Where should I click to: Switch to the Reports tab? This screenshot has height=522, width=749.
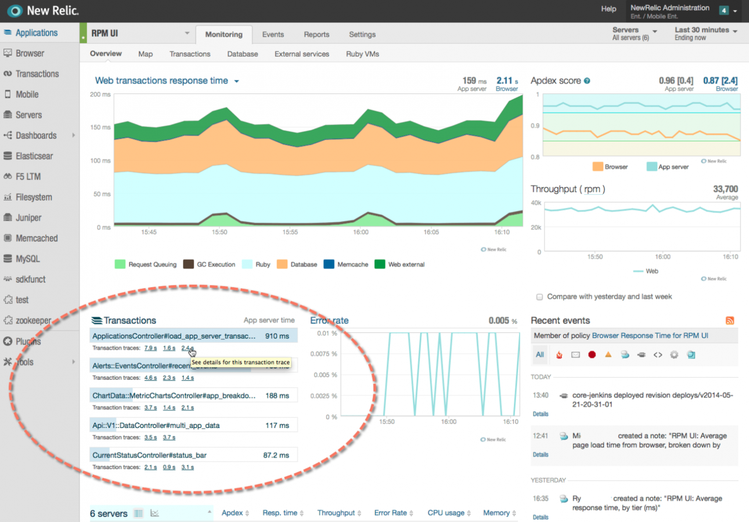[x=316, y=34]
